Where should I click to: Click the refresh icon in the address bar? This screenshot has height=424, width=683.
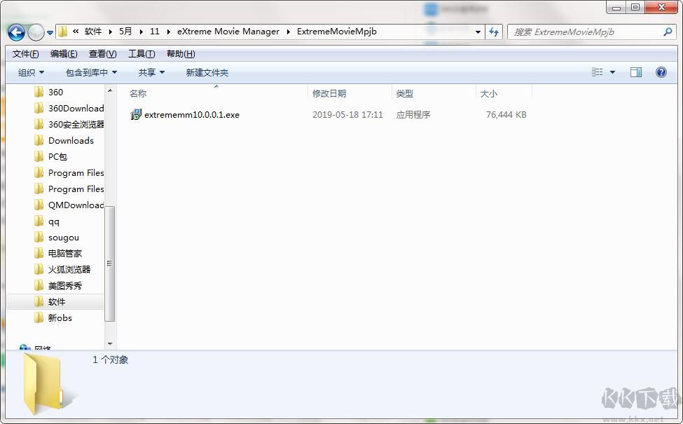[495, 32]
